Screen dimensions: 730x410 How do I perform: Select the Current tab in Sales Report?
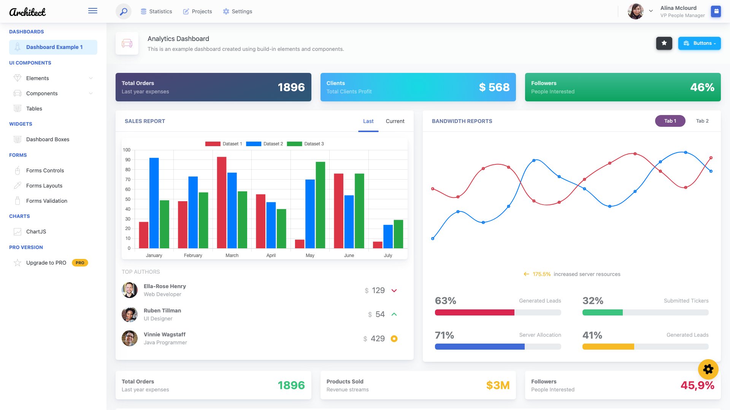(395, 121)
